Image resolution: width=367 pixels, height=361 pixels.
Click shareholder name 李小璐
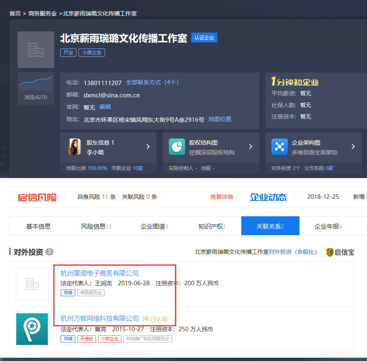click(95, 152)
